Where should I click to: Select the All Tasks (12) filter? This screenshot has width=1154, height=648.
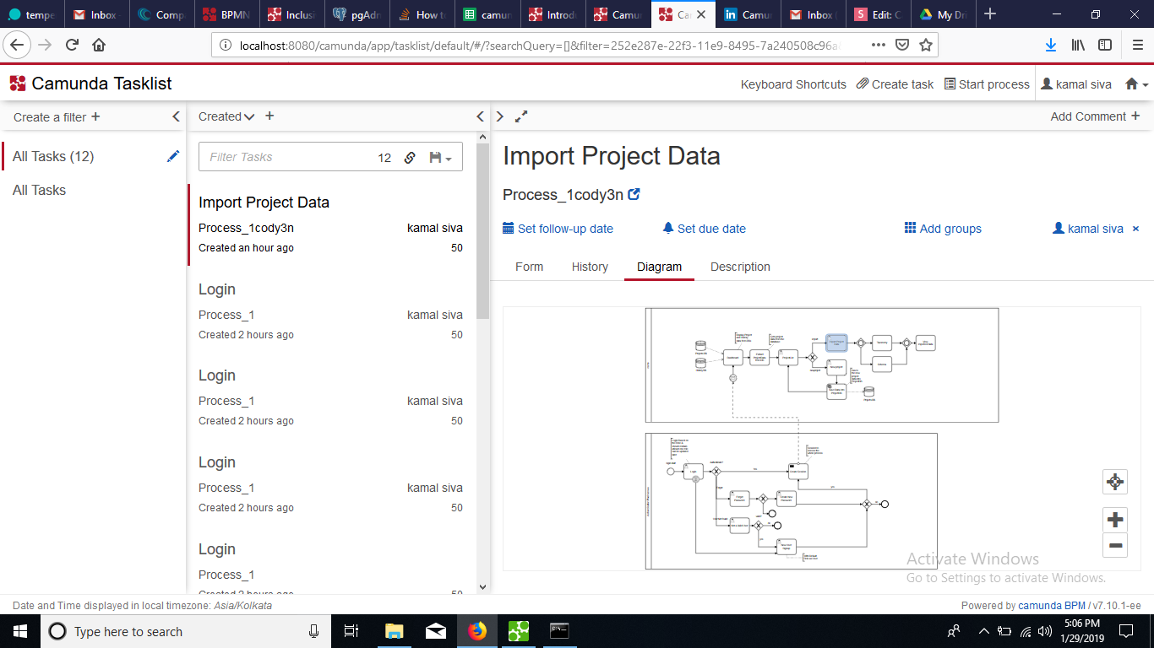(53, 156)
